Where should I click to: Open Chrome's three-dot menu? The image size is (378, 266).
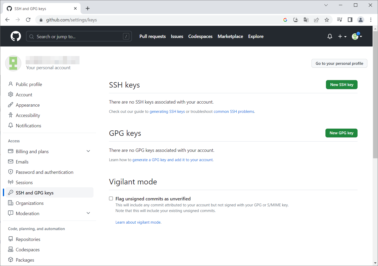pyautogui.click(x=371, y=20)
